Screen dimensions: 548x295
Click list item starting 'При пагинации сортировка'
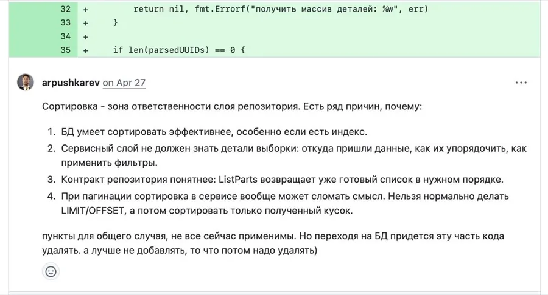[285, 203]
